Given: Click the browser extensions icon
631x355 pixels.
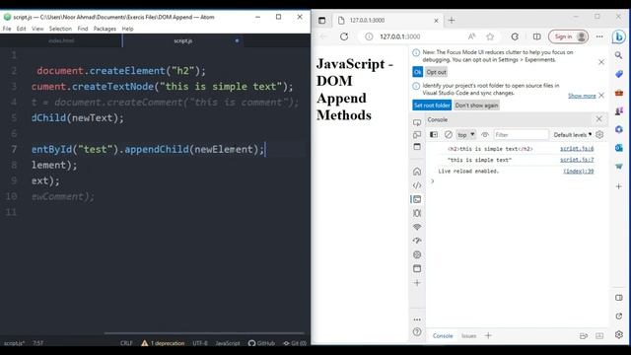Looking at the screenshot, I should [515, 36].
